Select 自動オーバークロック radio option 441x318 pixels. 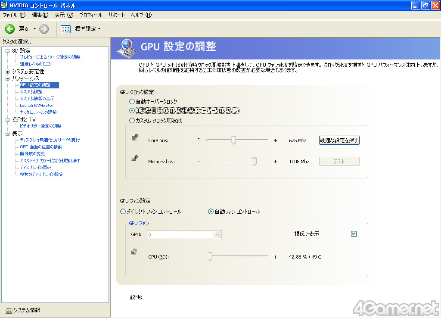click(132, 101)
